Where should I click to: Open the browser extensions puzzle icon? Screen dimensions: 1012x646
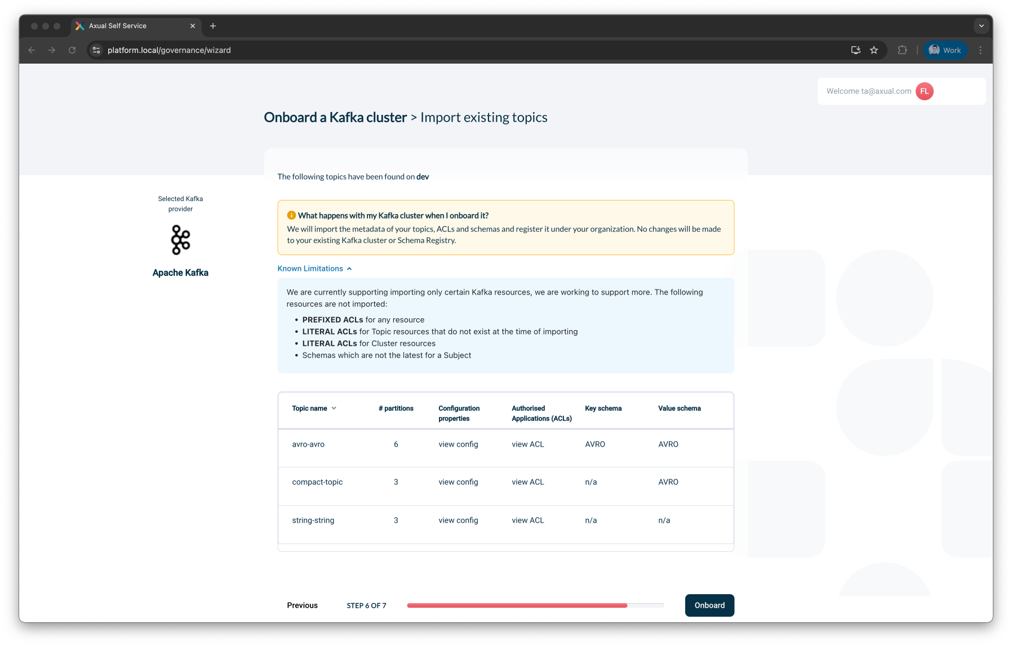tap(902, 50)
